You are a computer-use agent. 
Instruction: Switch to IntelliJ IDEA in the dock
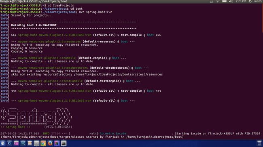[x=57, y=143]
